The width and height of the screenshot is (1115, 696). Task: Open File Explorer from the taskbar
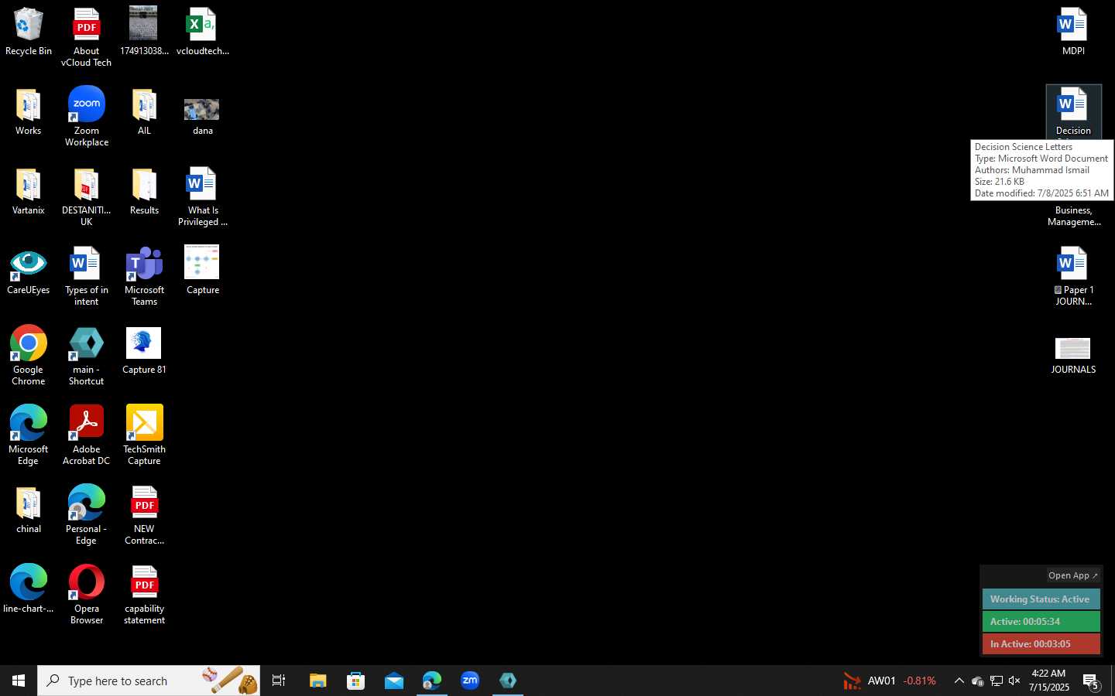coord(317,681)
